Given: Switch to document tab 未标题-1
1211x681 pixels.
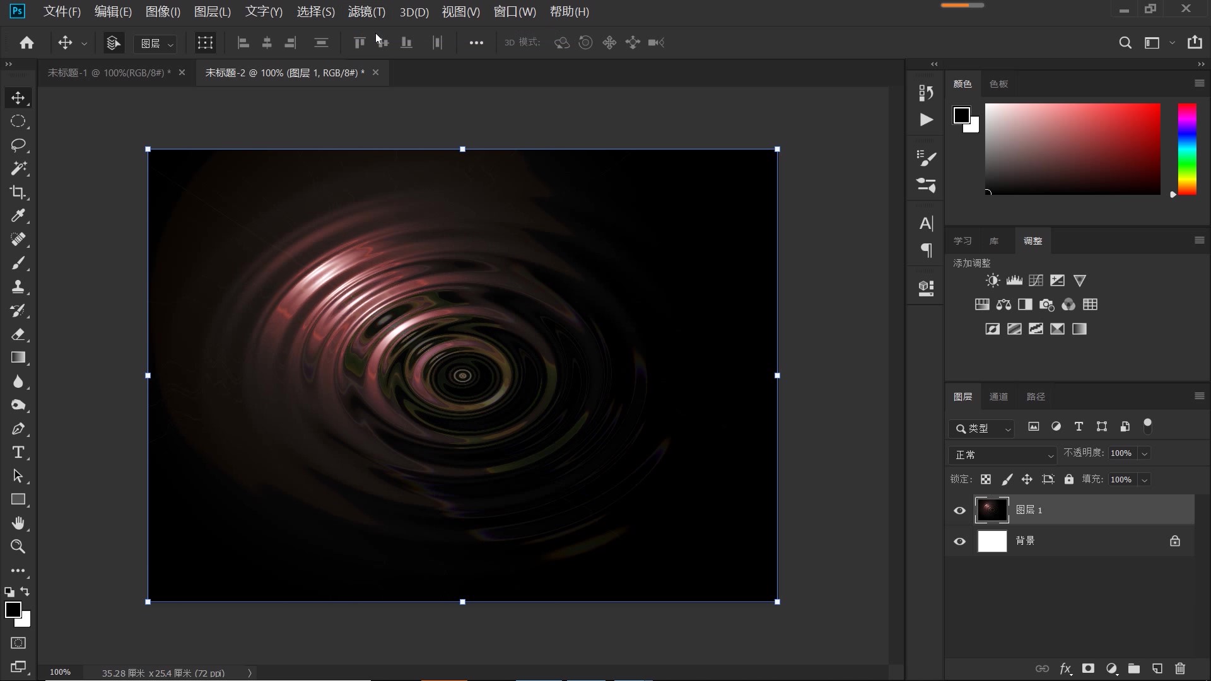Looking at the screenshot, I should [x=108, y=73].
